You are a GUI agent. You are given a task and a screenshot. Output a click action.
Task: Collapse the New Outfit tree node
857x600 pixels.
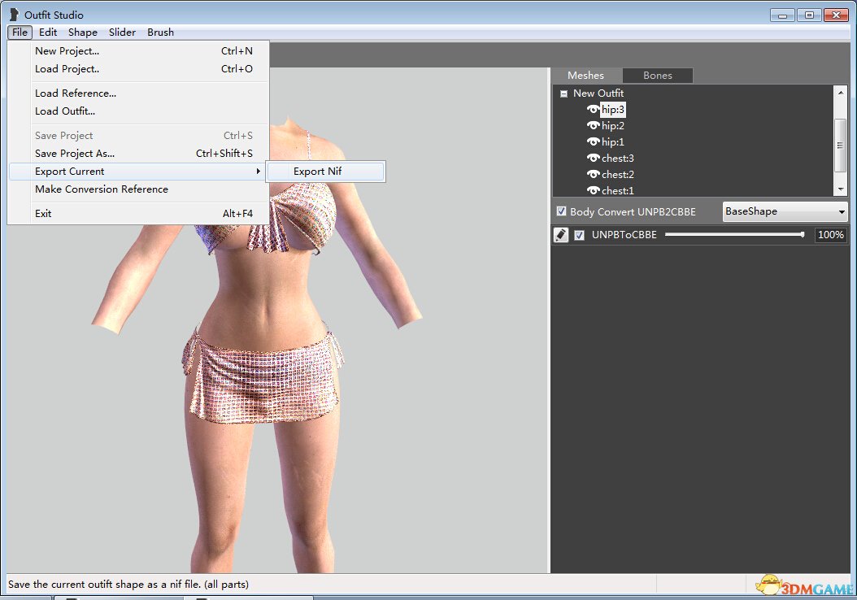click(x=563, y=93)
